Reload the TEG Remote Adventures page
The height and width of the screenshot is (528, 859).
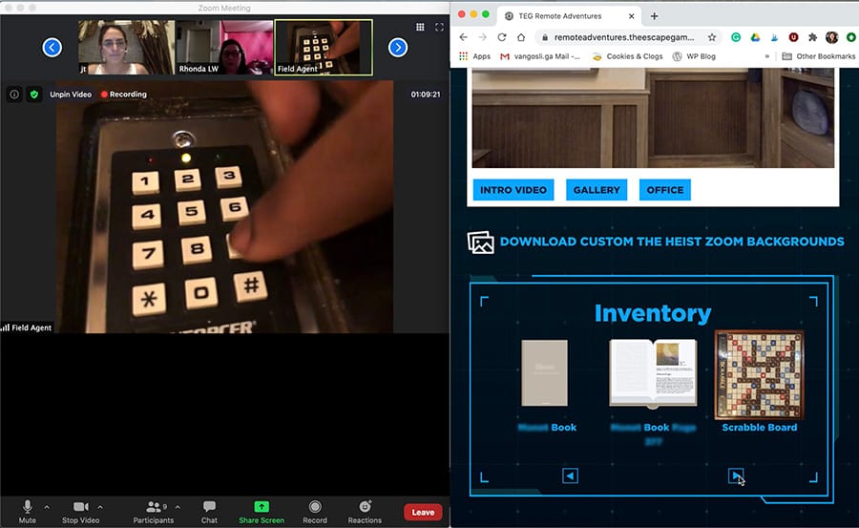[502, 37]
